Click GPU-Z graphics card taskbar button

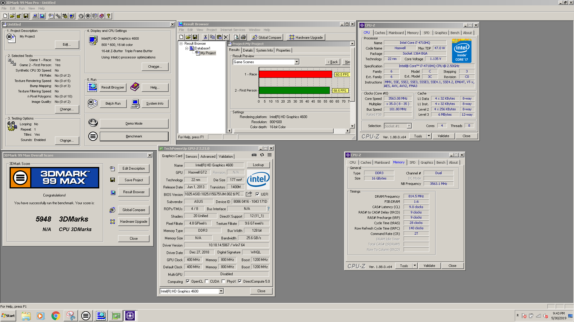115,316
